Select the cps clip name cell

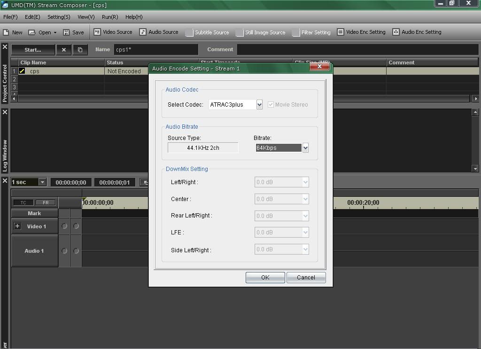coord(61,71)
